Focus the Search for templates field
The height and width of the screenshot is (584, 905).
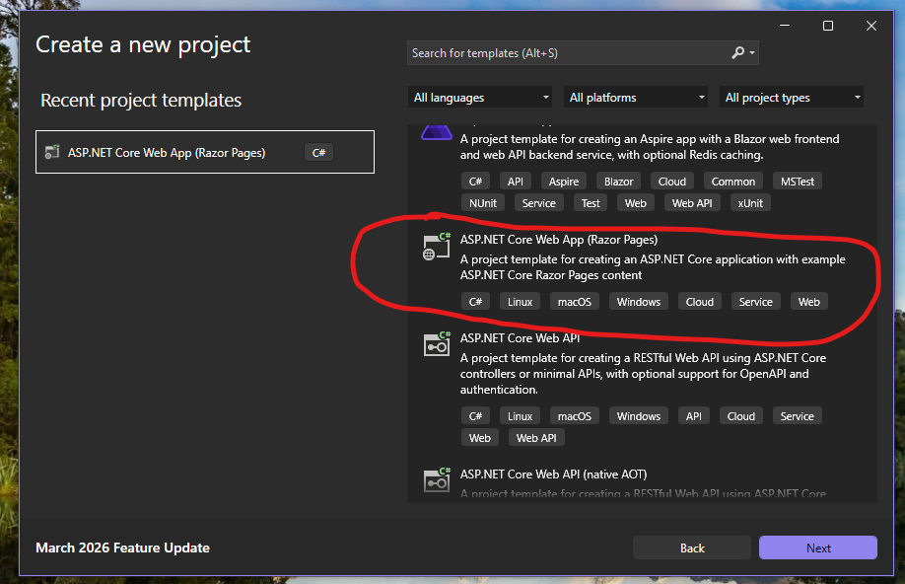coord(567,53)
